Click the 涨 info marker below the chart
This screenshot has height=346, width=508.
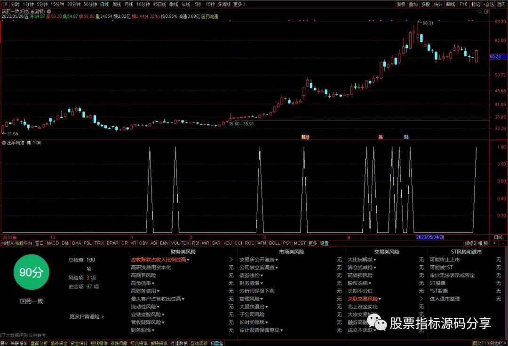click(x=381, y=137)
